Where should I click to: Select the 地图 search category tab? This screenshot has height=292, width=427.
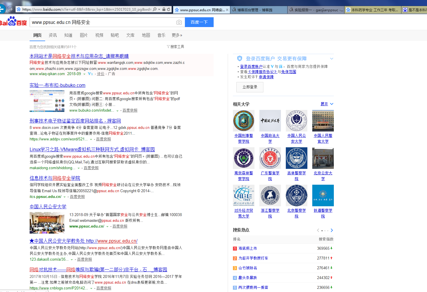tap(146, 35)
